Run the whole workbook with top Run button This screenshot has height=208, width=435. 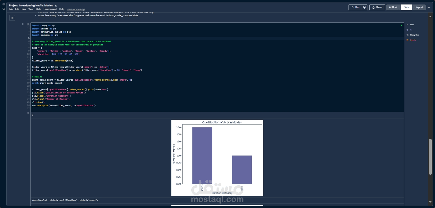click(355, 7)
